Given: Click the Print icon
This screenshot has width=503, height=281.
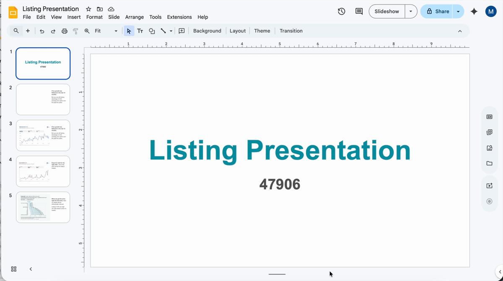Looking at the screenshot, I should pyautogui.click(x=64, y=31).
